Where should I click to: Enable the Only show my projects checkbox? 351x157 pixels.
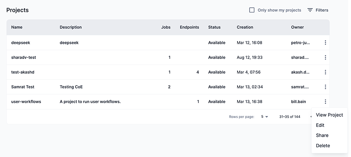(252, 10)
